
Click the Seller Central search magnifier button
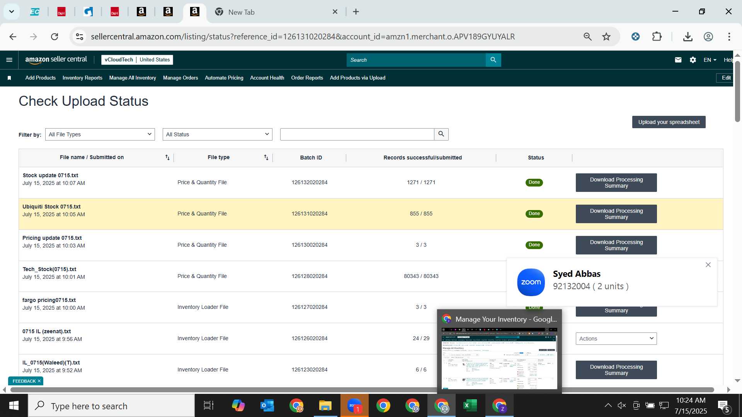493,60
